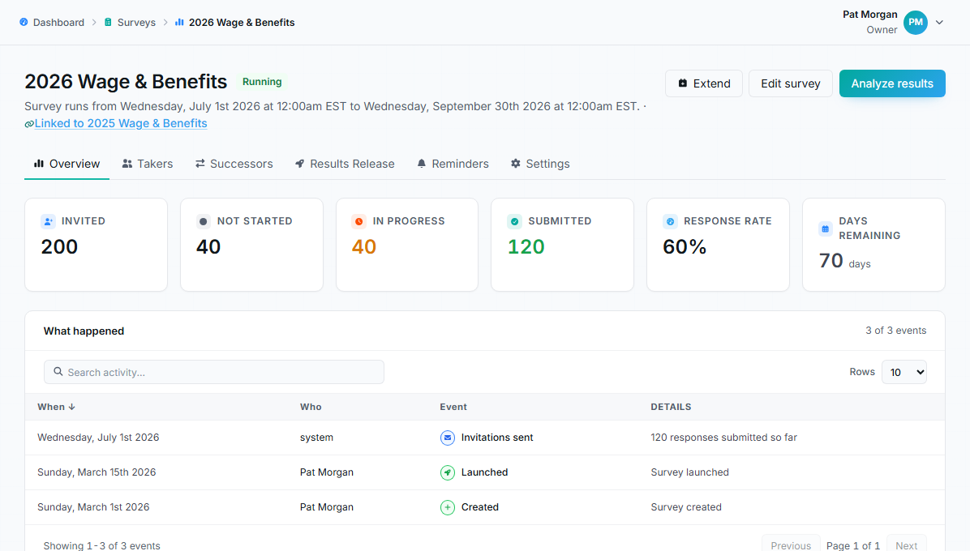Click the Event column header
This screenshot has width=970, height=551.
[x=453, y=407]
